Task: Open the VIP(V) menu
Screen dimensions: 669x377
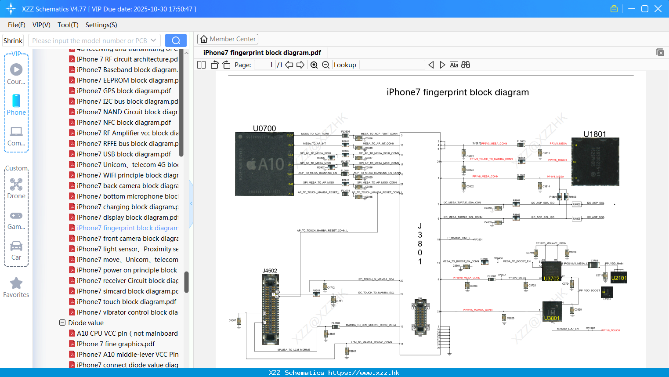Action: tap(41, 25)
